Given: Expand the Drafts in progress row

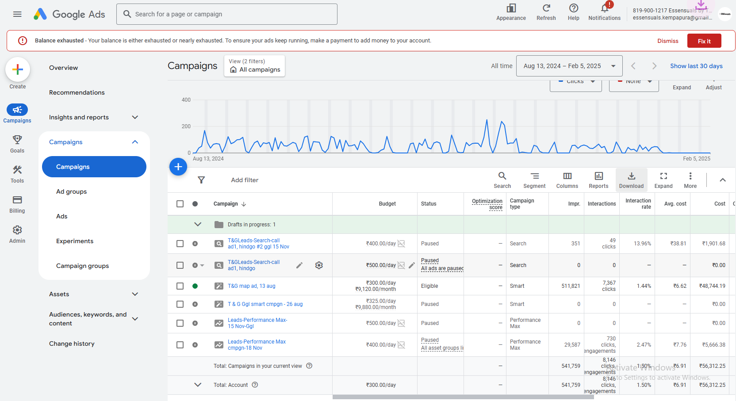Looking at the screenshot, I should (x=198, y=225).
